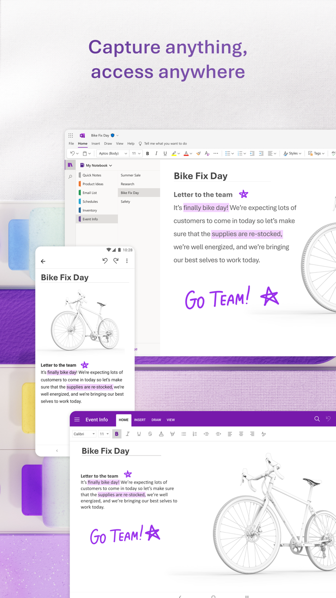The width and height of the screenshot is (336, 598).
Task: Click the strikethrough icon in the tablet toolbar
Action: click(150, 434)
